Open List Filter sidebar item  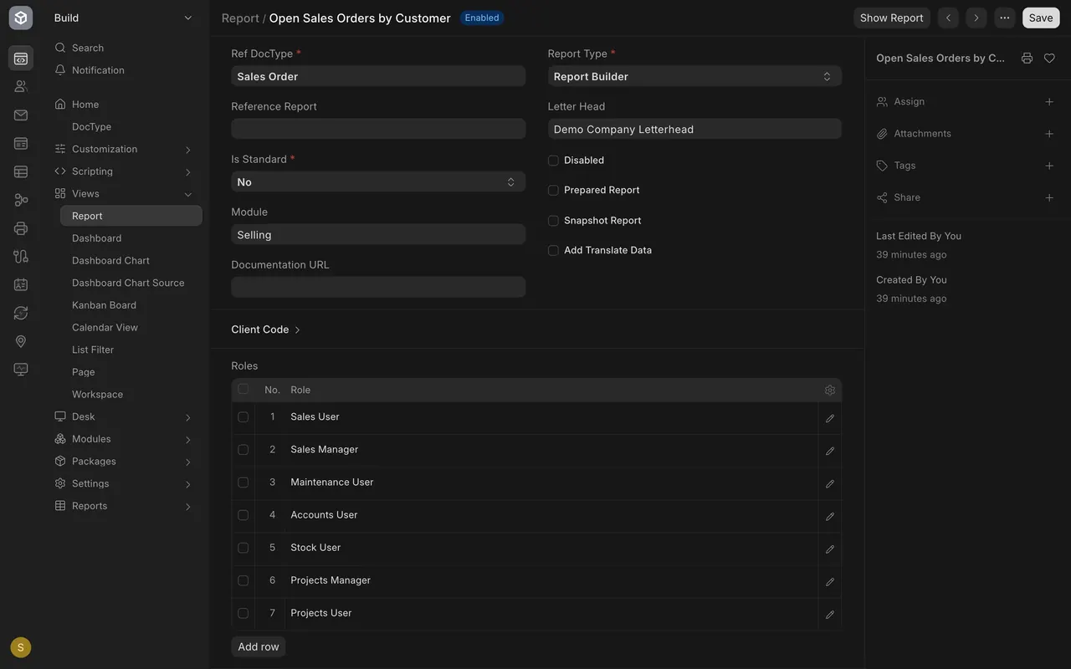coord(131,350)
